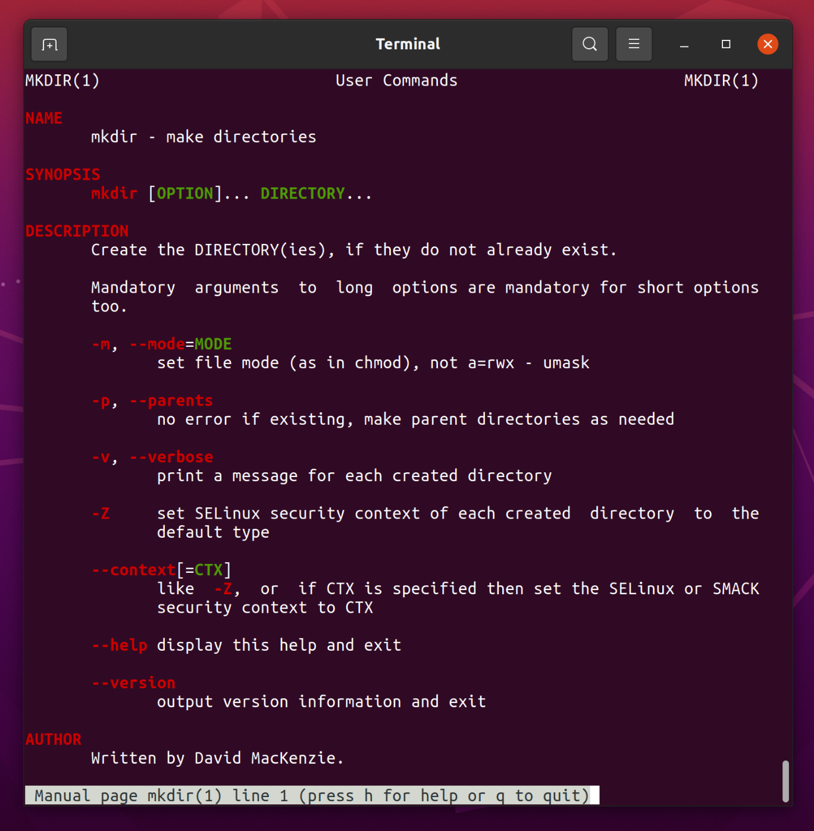The width and height of the screenshot is (814, 831).
Task: Click the NAME section header
Action: (x=43, y=118)
